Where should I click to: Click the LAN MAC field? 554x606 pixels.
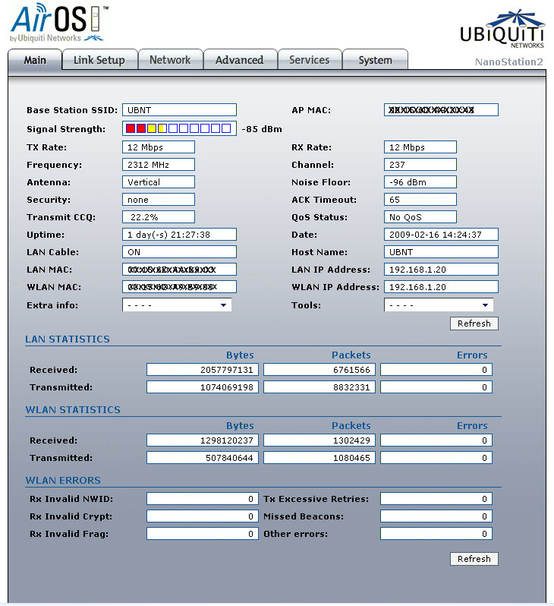point(179,270)
